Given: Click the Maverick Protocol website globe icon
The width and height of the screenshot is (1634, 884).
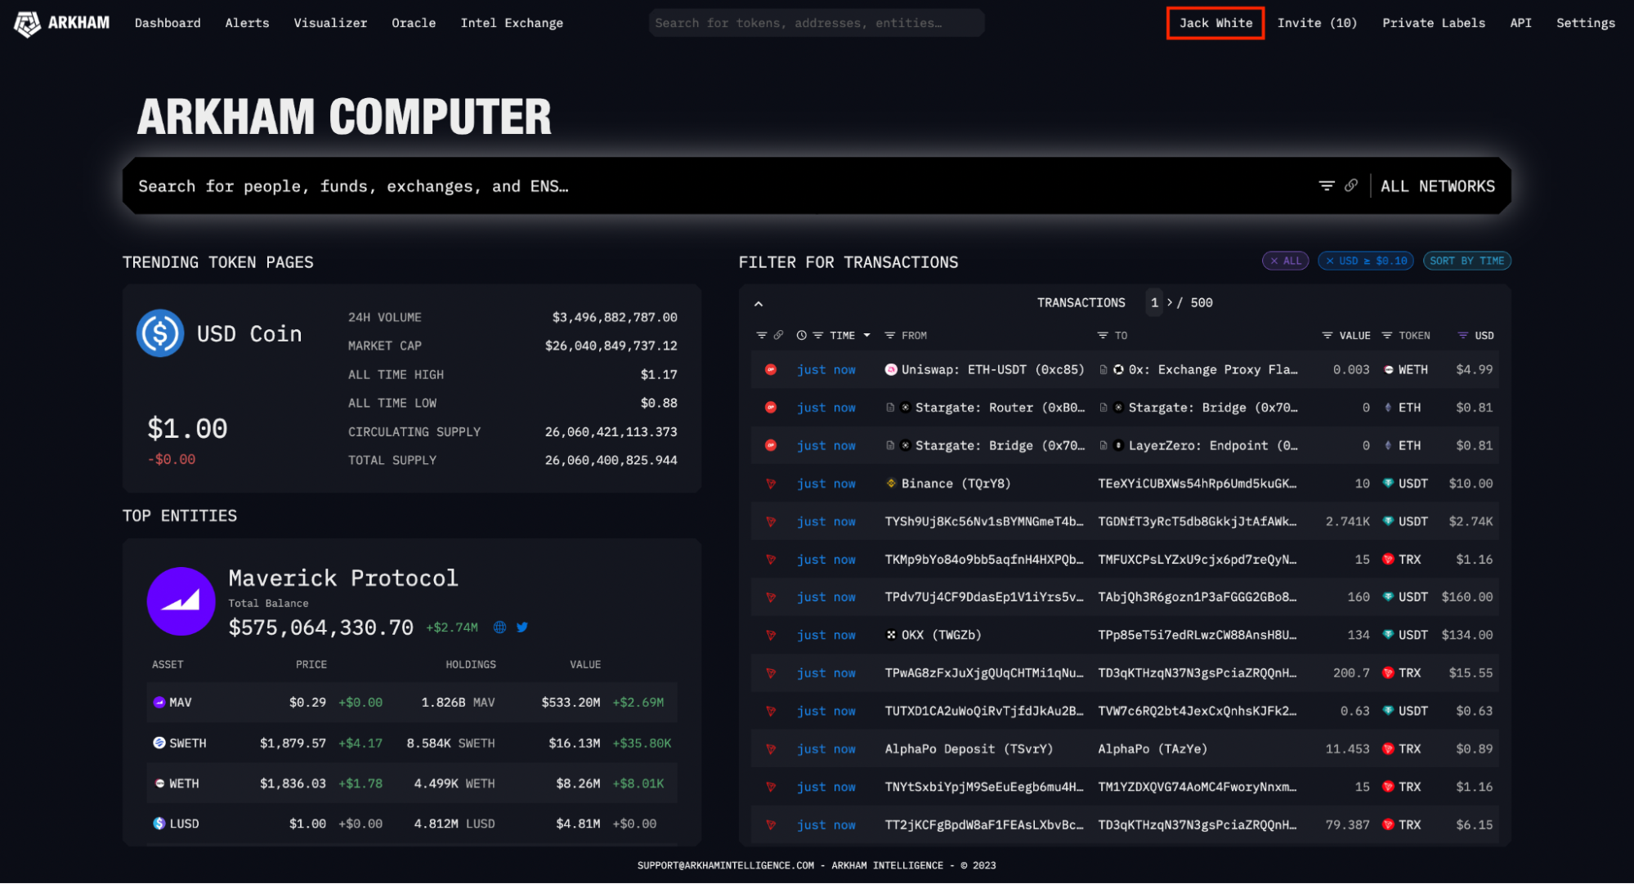Looking at the screenshot, I should [500, 627].
